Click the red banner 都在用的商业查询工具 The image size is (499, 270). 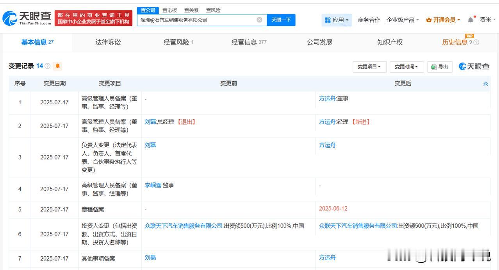pyautogui.click(x=93, y=18)
